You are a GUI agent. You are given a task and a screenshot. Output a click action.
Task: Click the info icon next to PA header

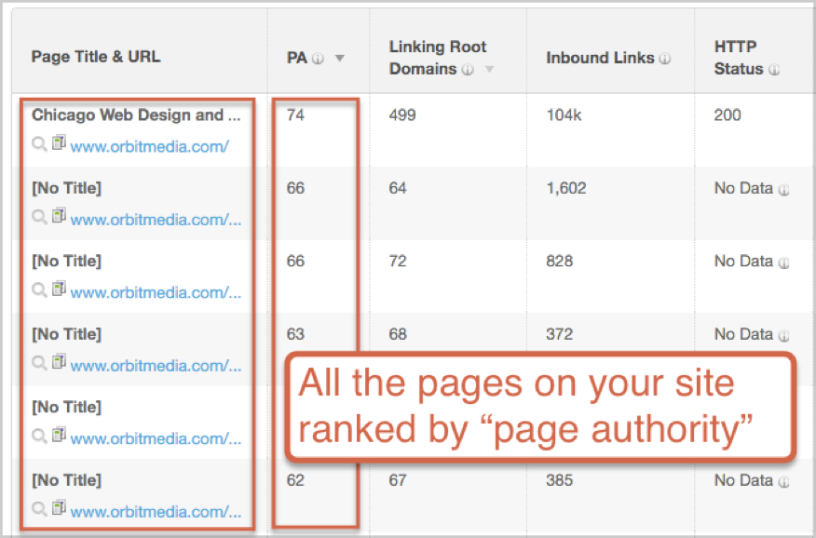coord(318,58)
